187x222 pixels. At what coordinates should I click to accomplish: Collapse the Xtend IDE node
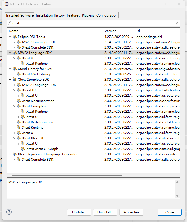(14, 90)
